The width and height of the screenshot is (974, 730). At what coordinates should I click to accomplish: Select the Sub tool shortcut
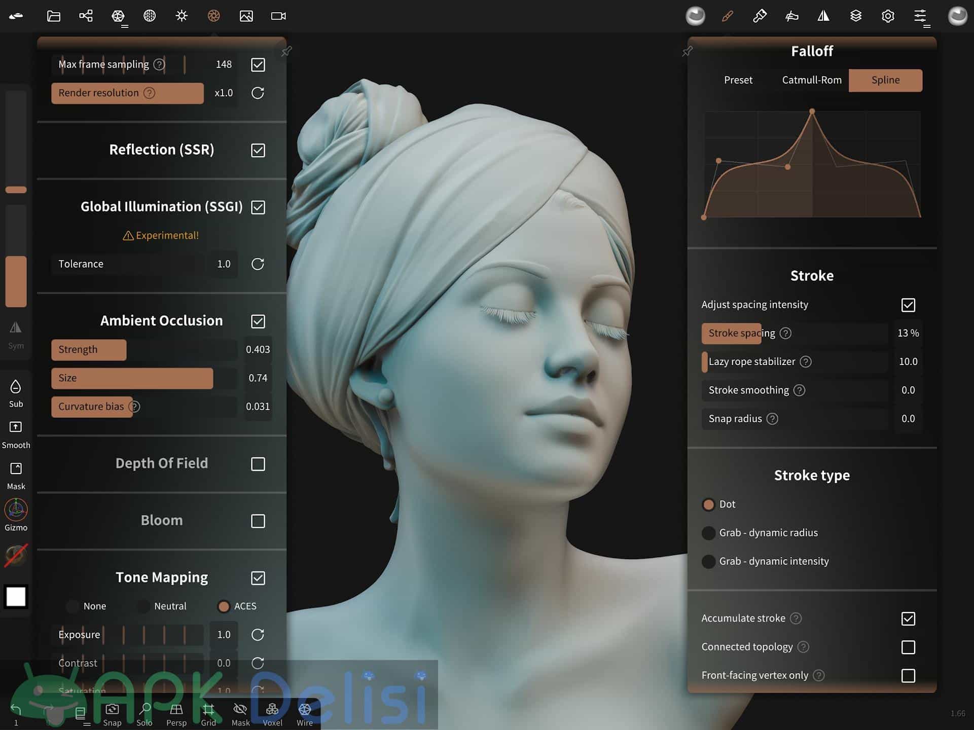(16, 394)
